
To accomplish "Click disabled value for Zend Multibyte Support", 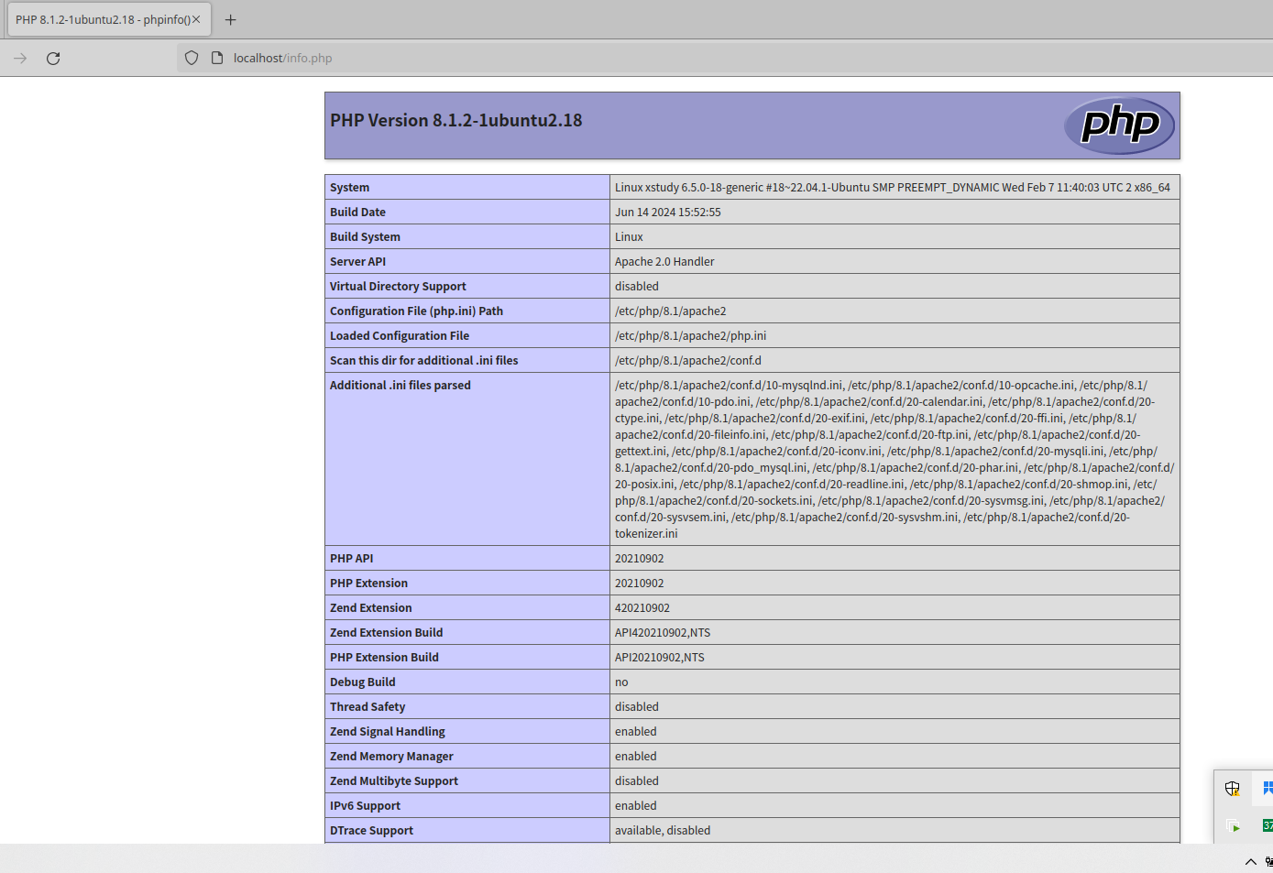I will (637, 780).
